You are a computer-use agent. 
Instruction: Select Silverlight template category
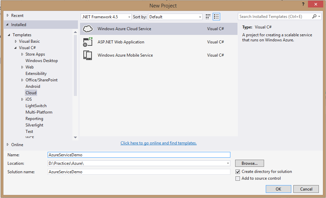[x=34, y=125]
